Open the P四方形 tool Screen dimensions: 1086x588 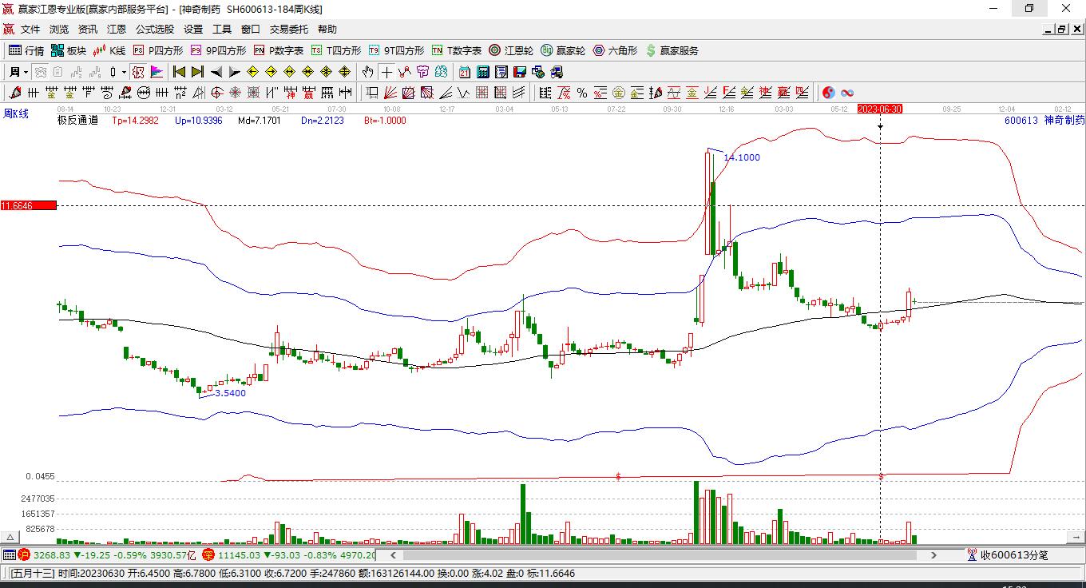(157, 50)
